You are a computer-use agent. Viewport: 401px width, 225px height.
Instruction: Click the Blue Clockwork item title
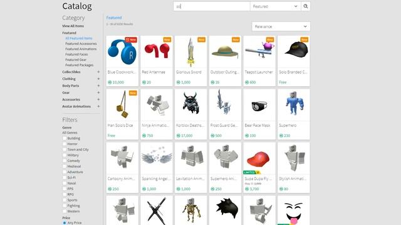[x=122, y=72]
